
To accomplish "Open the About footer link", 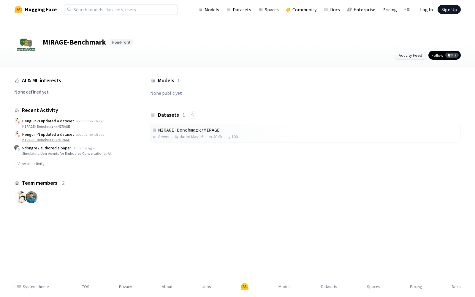I will tap(167, 287).
